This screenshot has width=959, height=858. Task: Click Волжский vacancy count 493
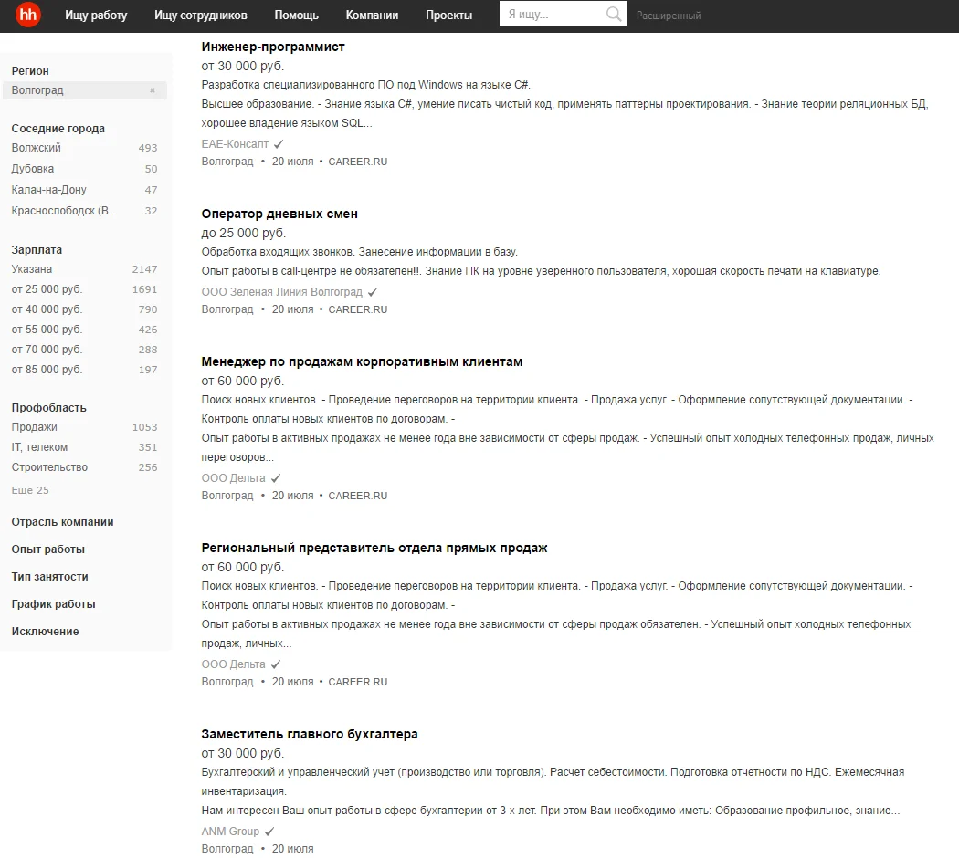pyautogui.click(x=147, y=148)
